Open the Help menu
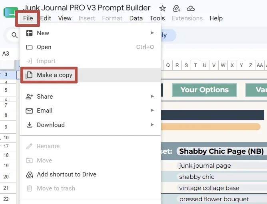Screen dimensions: 267x204 click(216, 18)
